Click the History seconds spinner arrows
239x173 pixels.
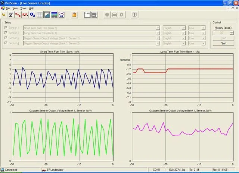[x=232, y=33]
